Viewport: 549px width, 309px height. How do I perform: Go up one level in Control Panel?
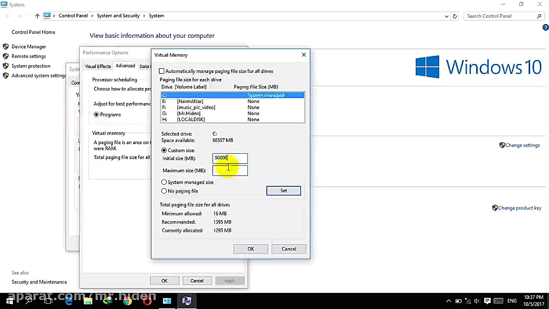click(37, 16)
